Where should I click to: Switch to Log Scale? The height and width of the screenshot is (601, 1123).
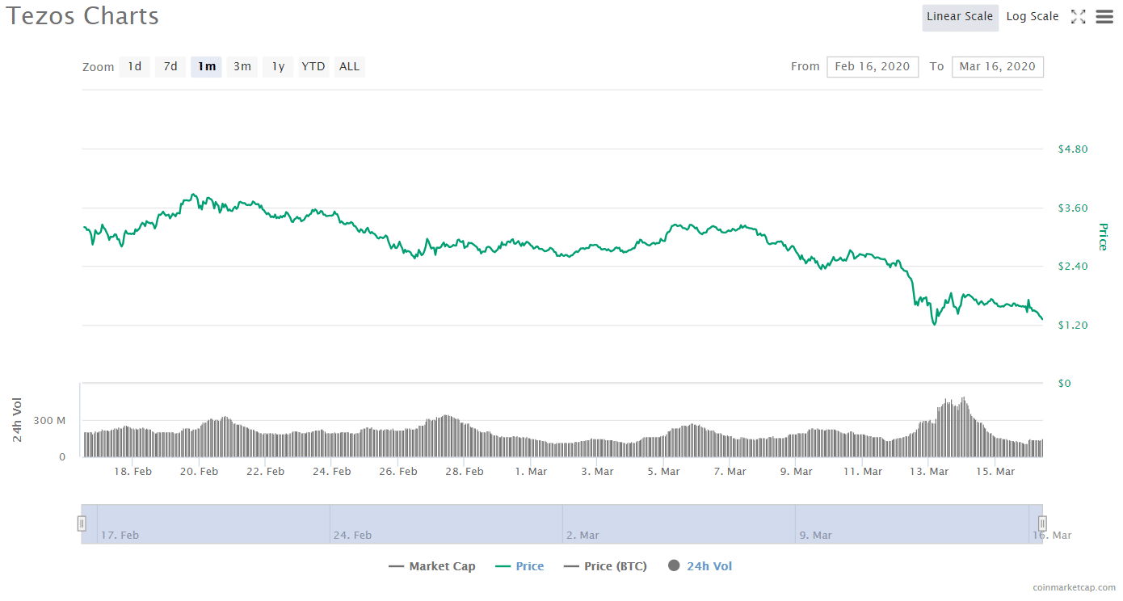(1032, 17)
